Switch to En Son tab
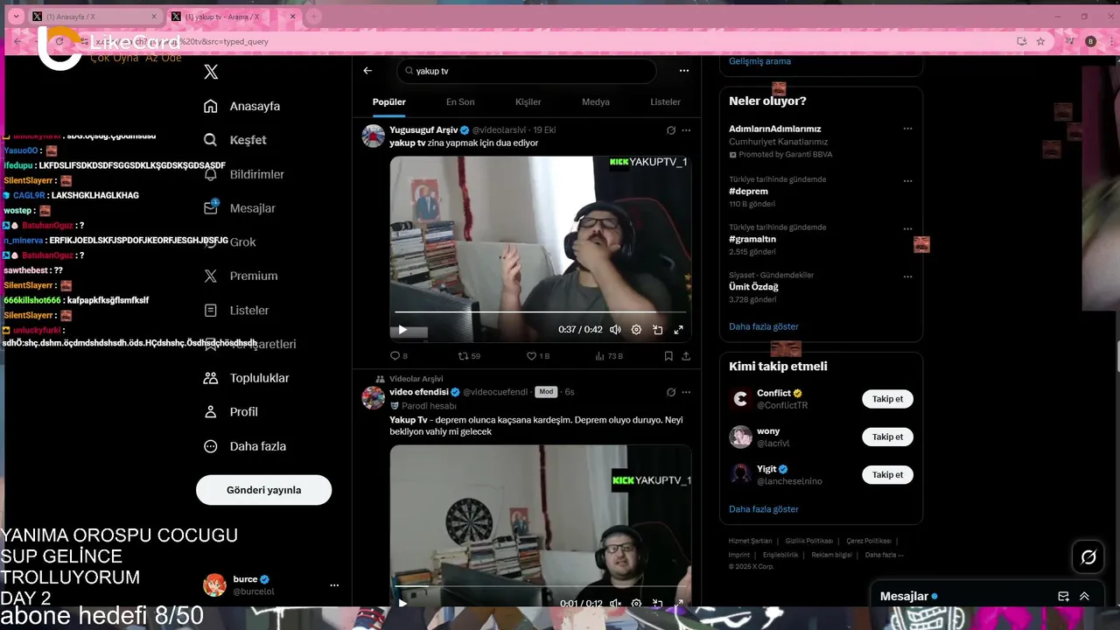 460,101
